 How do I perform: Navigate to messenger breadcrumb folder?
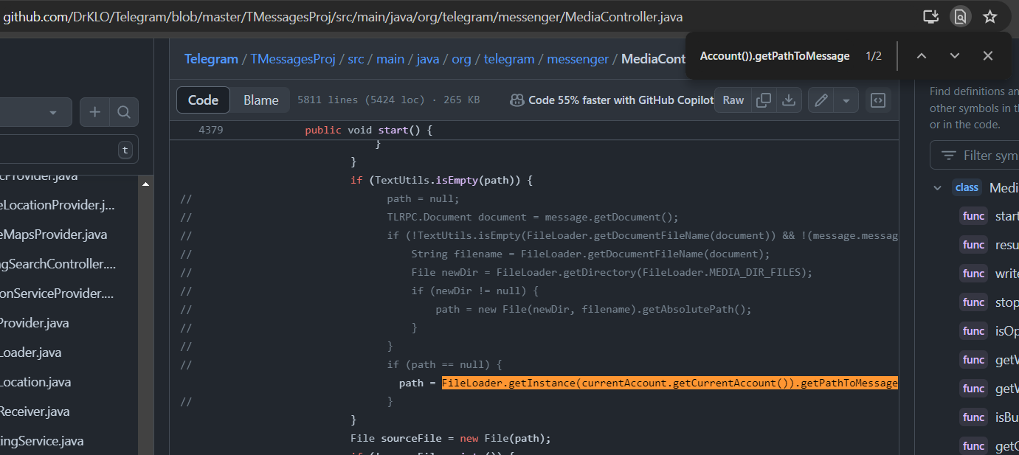[x=578, y=59]
